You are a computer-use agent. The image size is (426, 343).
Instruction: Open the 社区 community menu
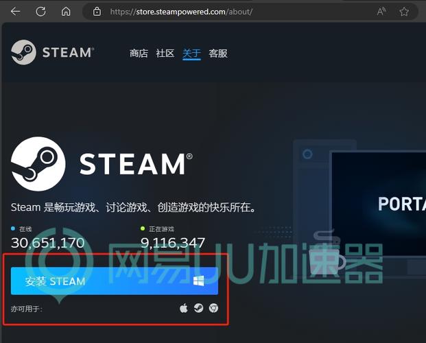pyautogui.click(x=165, y=54)
